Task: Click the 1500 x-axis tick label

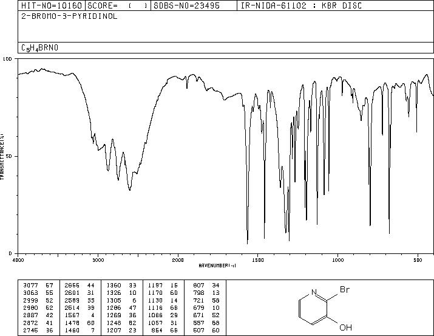Action: click(258, 260)
